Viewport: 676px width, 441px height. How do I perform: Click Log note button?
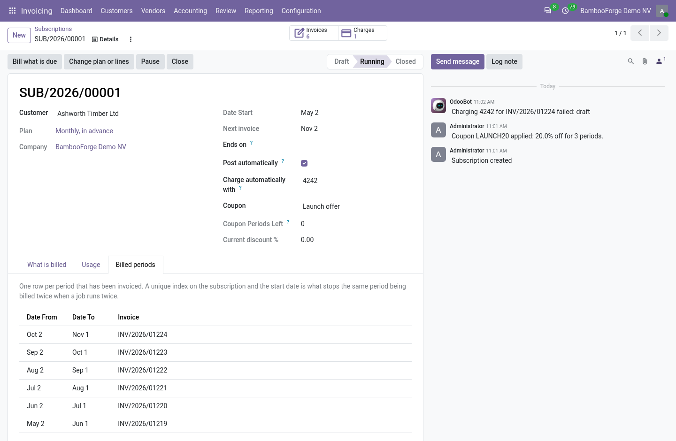tap(504, 61)
